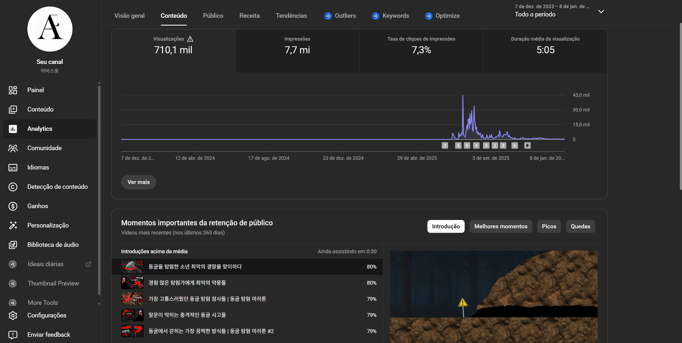Select the Quedas retention chip
This screenshot has width=682, height=343.
pos(580,226)
